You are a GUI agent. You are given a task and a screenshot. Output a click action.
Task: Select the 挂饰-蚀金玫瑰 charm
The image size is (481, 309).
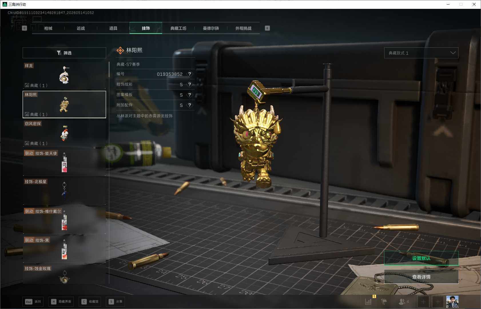[x=64, y=274]
